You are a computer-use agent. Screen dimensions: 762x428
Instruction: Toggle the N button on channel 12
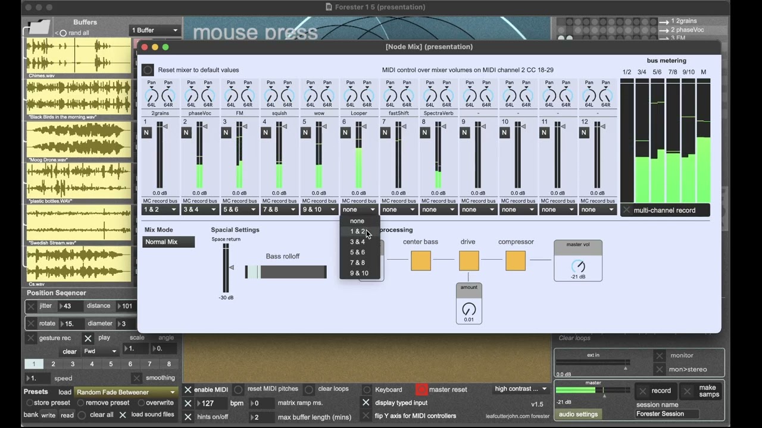(x=584, y=133)
